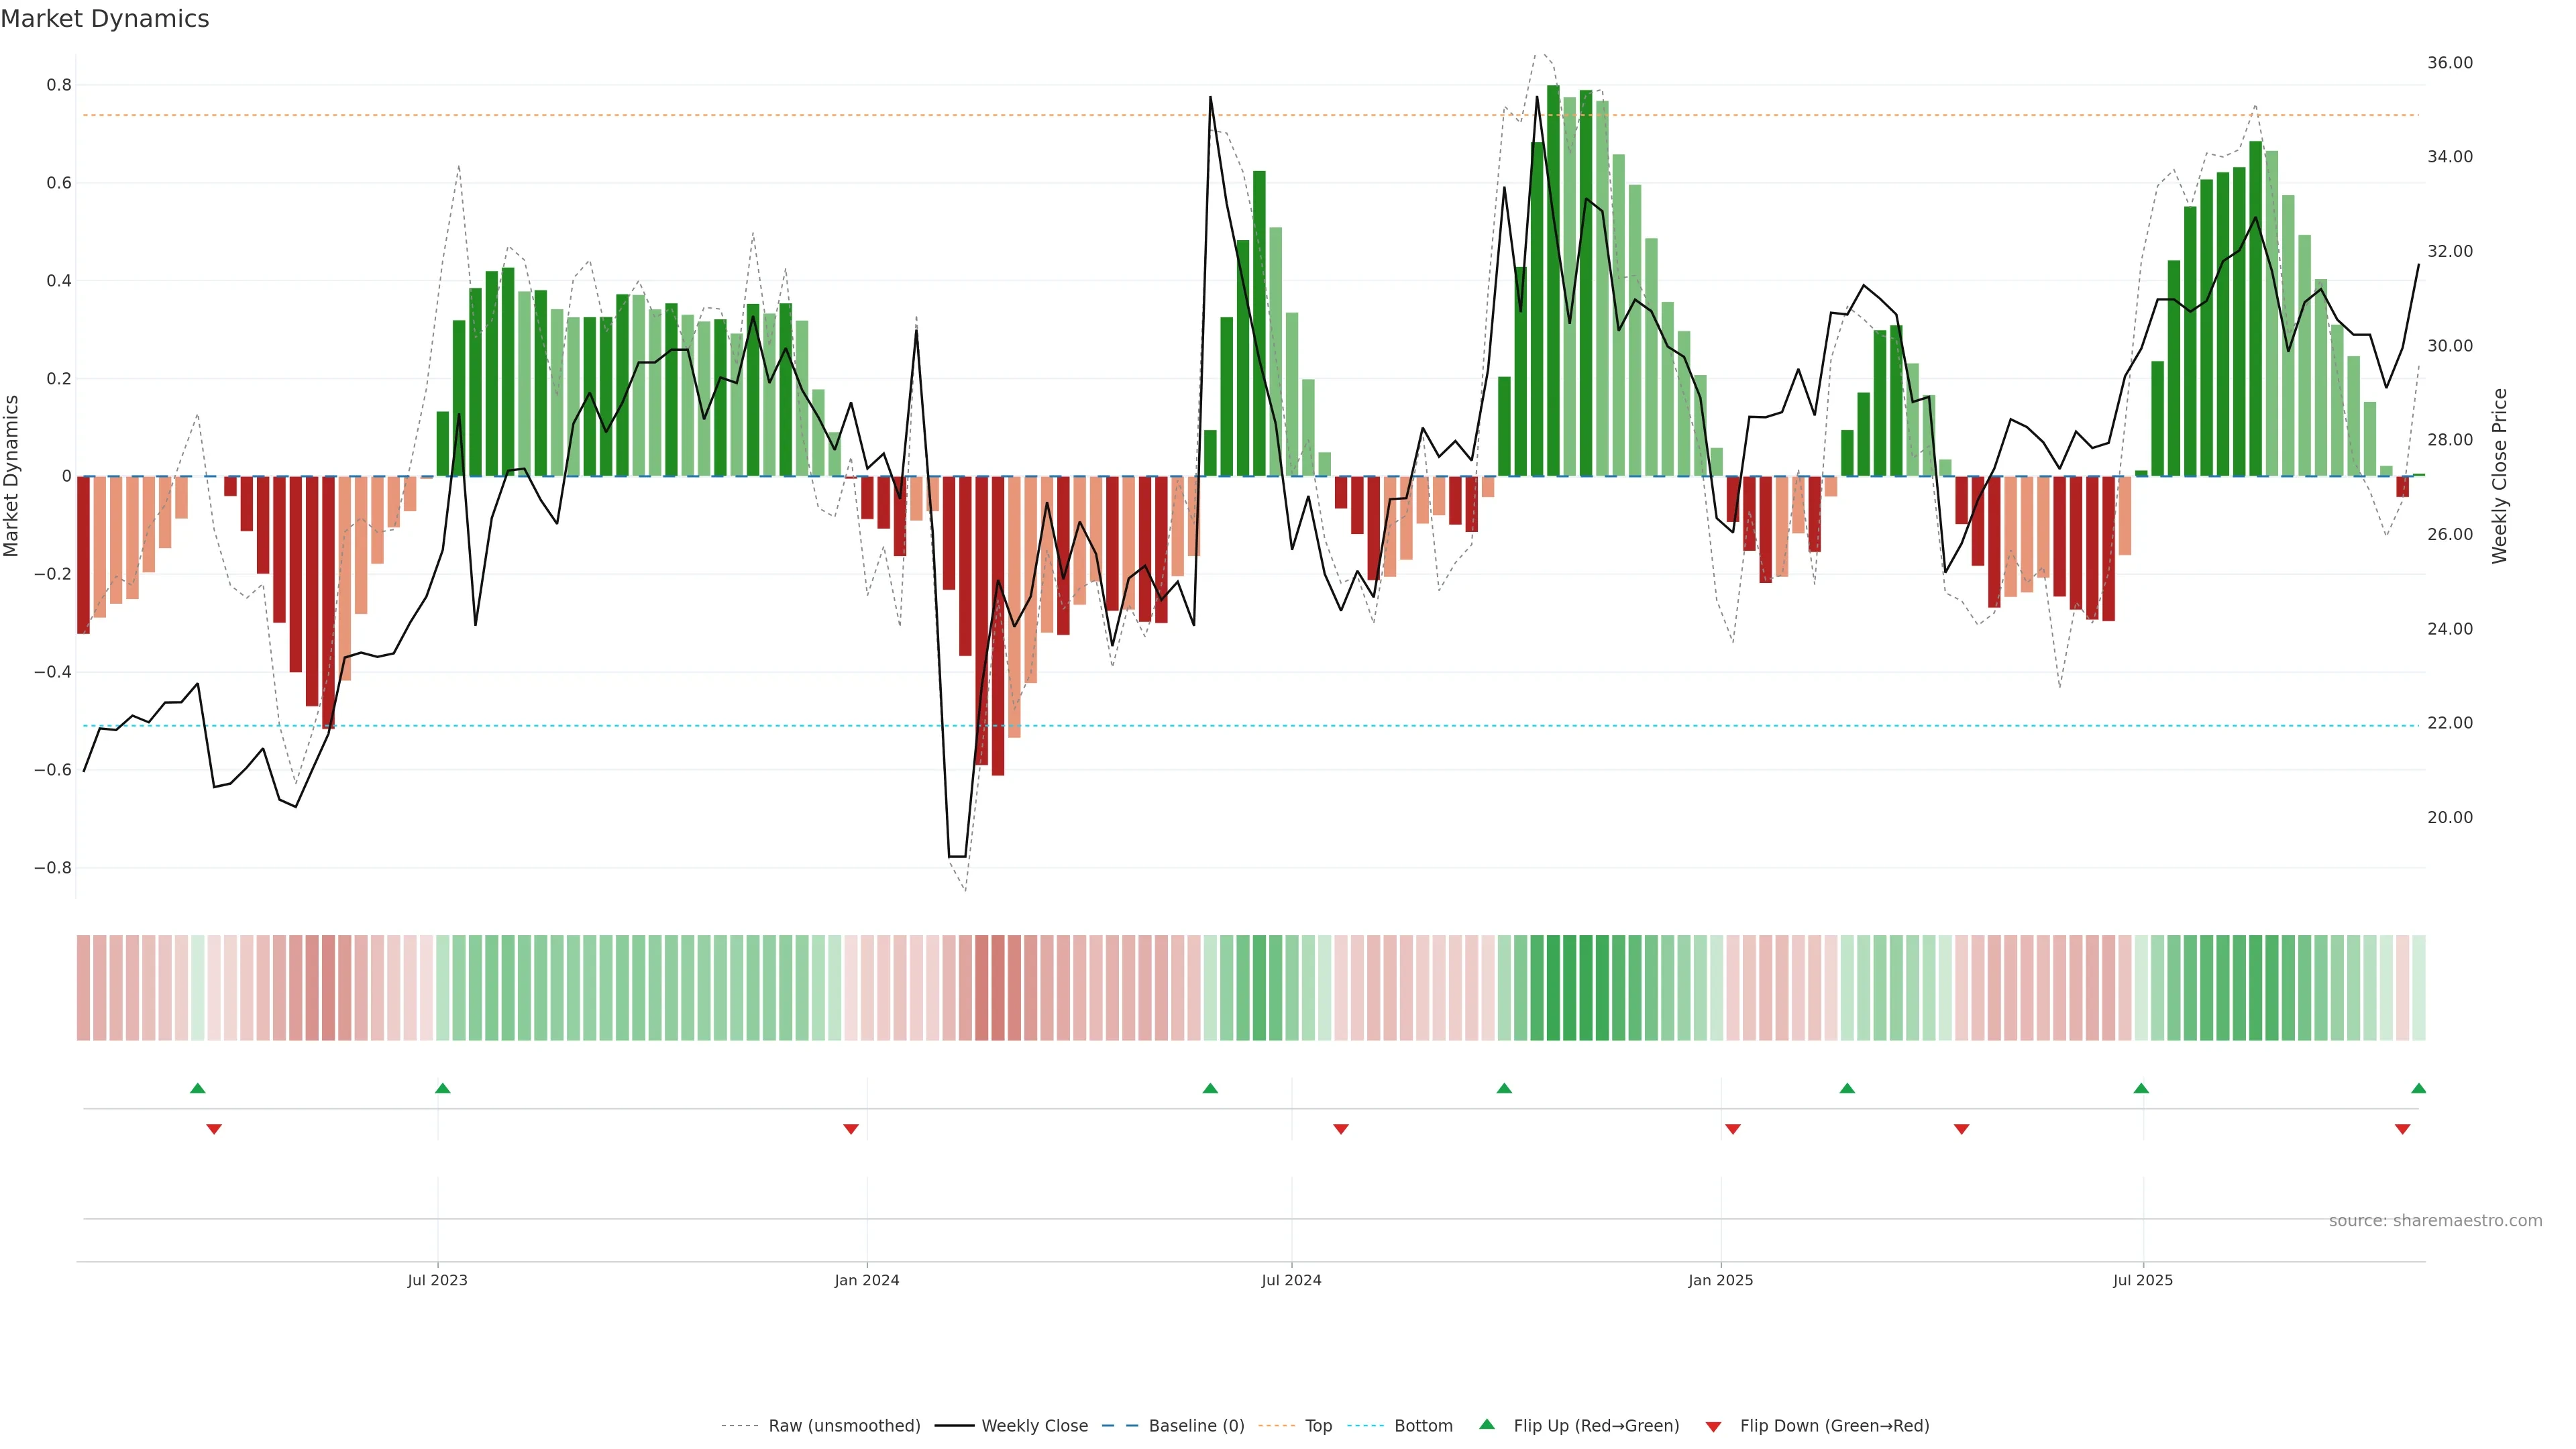Image resolution: width=2576 pixels, height=1449 pixels.
Task: Click the green Flip Up triangle in legend
Action: pyautogui.click(x=1487, y=1424)
